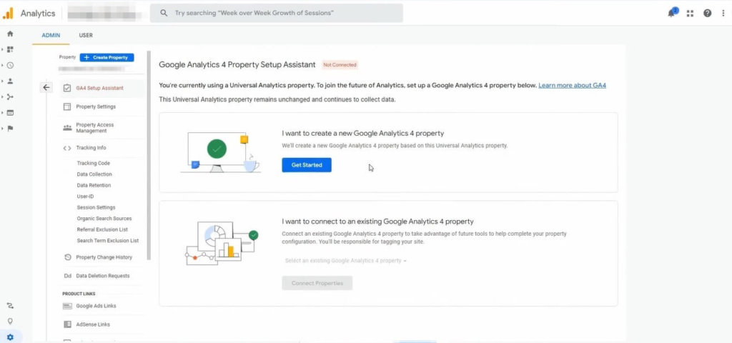Open the Admin gear icon
Screen dimensions: 732x343
[x=10, y=337]
